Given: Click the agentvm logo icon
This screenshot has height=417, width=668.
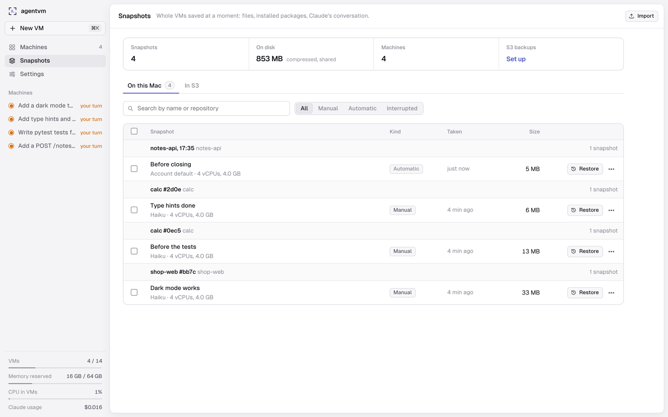Looking at the screenshot, I should (x=13, y=11).
